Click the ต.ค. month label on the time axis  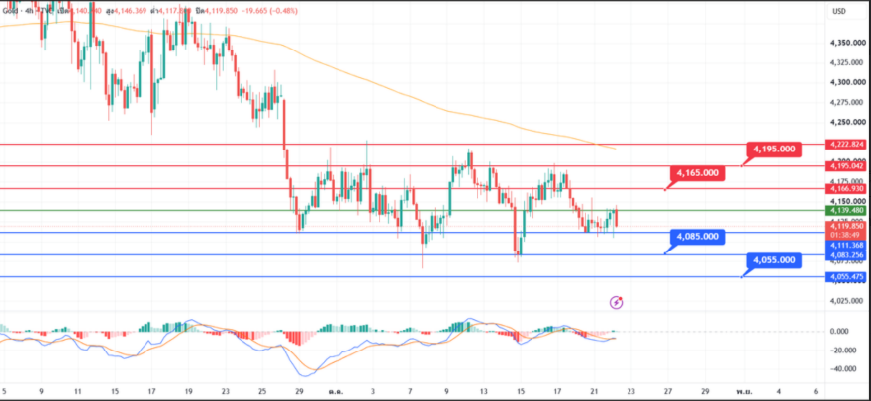click(335, 391)
